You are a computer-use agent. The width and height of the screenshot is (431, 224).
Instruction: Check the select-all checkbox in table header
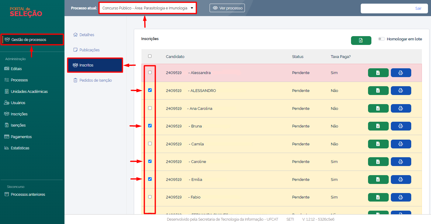pyautogui.click(x=150, y=56)
